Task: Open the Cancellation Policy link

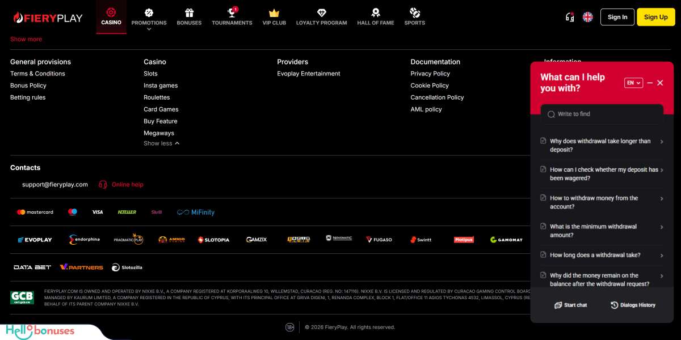Action: coord(437,97)
